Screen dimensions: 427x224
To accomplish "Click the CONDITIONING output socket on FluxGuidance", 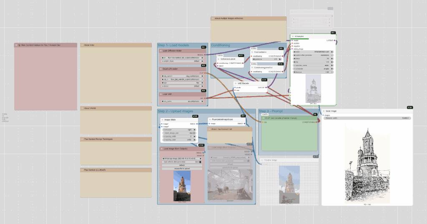I will click(282, 56).
